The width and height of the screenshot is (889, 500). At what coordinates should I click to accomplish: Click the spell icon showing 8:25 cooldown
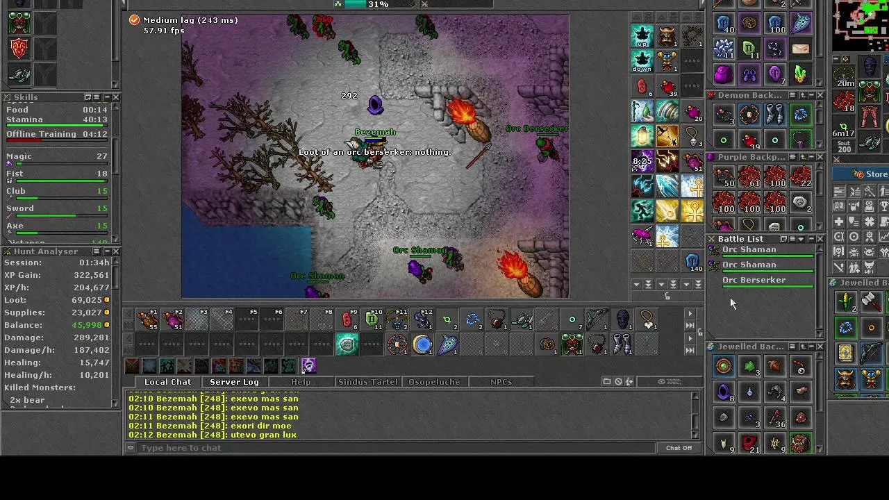tap(642, 161)
